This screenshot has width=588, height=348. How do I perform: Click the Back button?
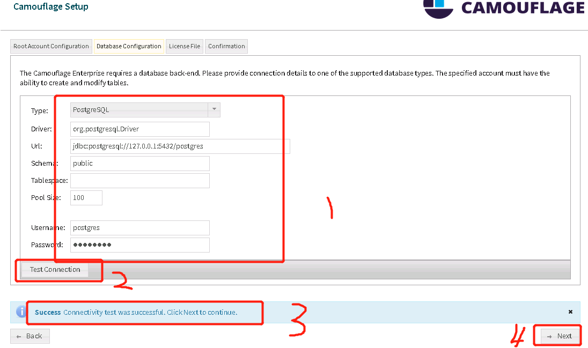(x=30, y=336)
